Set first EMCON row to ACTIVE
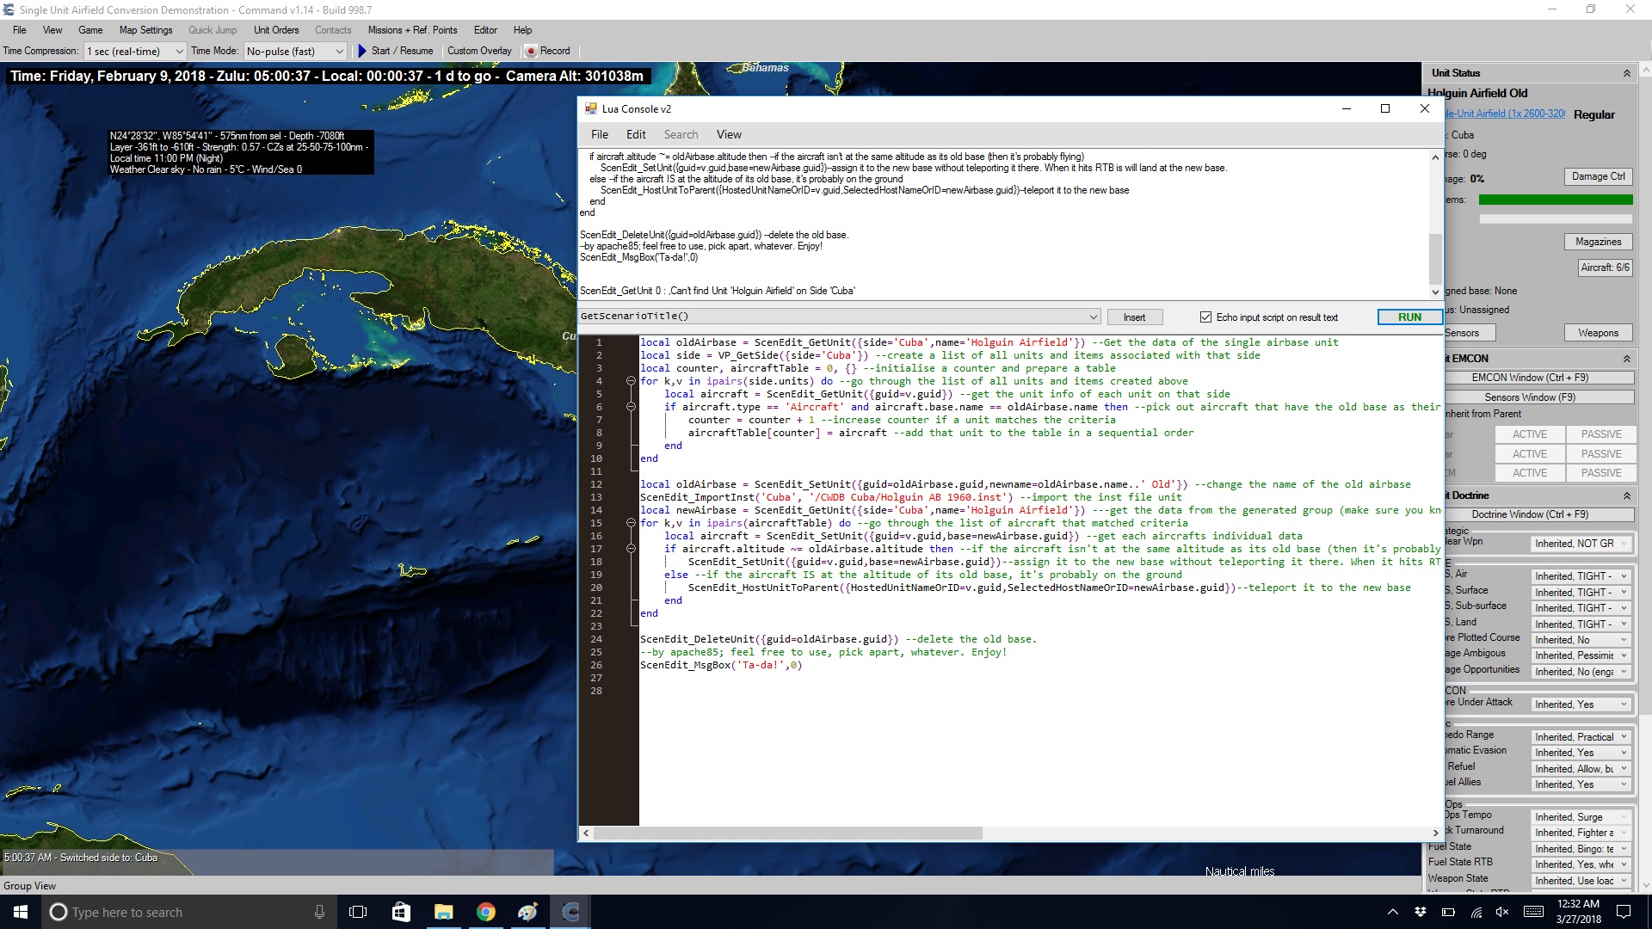 coord(1529,434)
